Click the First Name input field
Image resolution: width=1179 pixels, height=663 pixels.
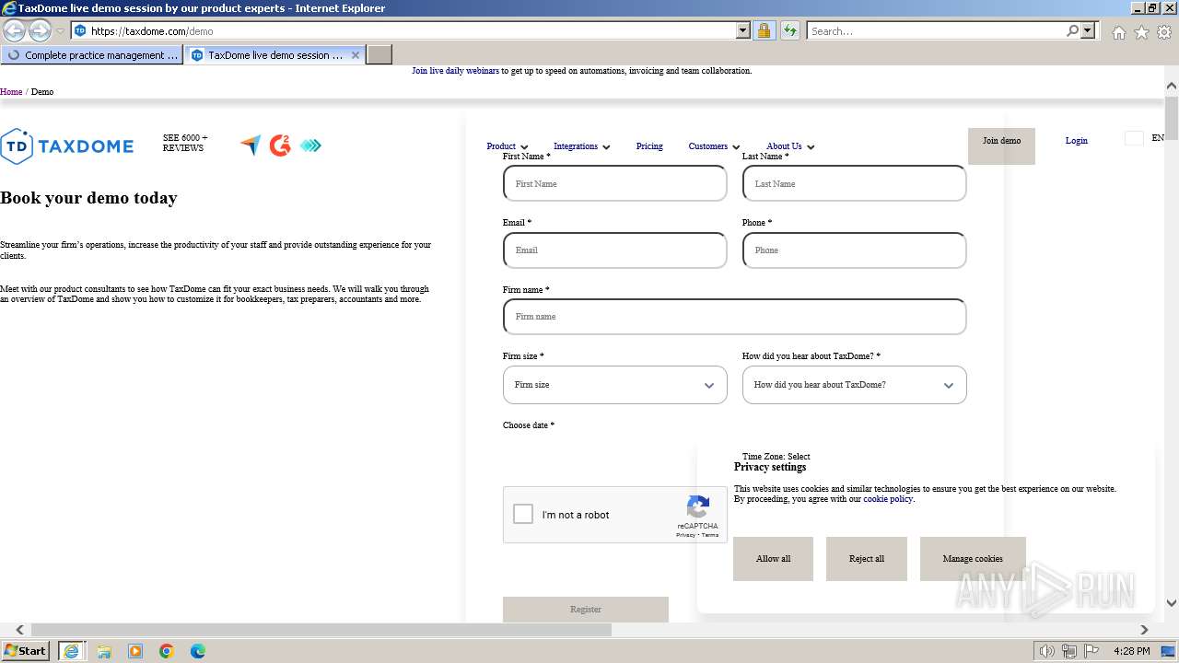pyautogui.click(x=615, y=183)
